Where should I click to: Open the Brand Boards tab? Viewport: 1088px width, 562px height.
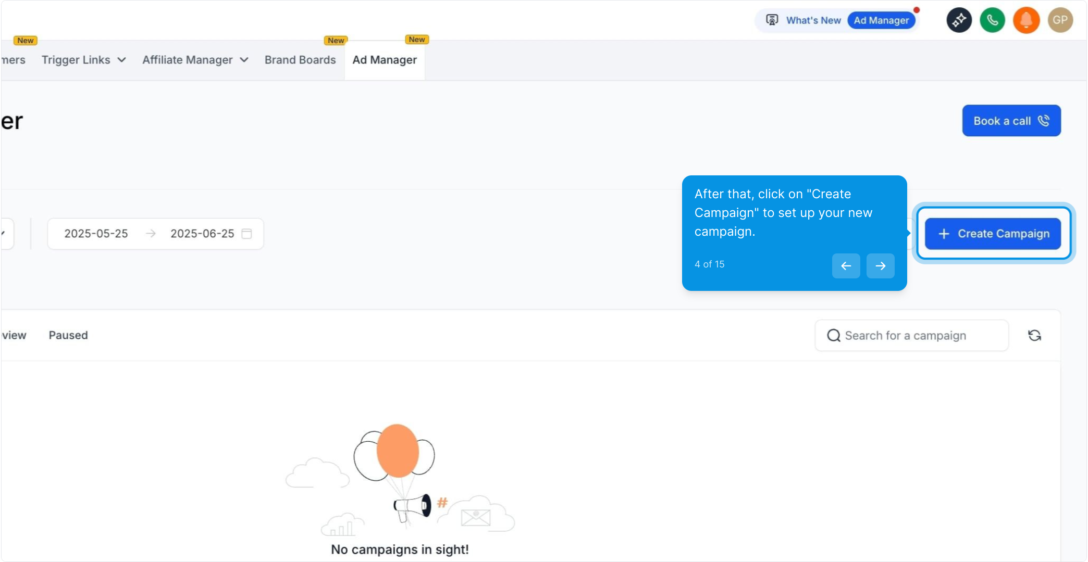pyautogui.click(x=300, y=60)
